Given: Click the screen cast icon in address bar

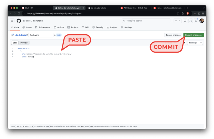Looking at the screenshot, I should (x=178, y=13).
